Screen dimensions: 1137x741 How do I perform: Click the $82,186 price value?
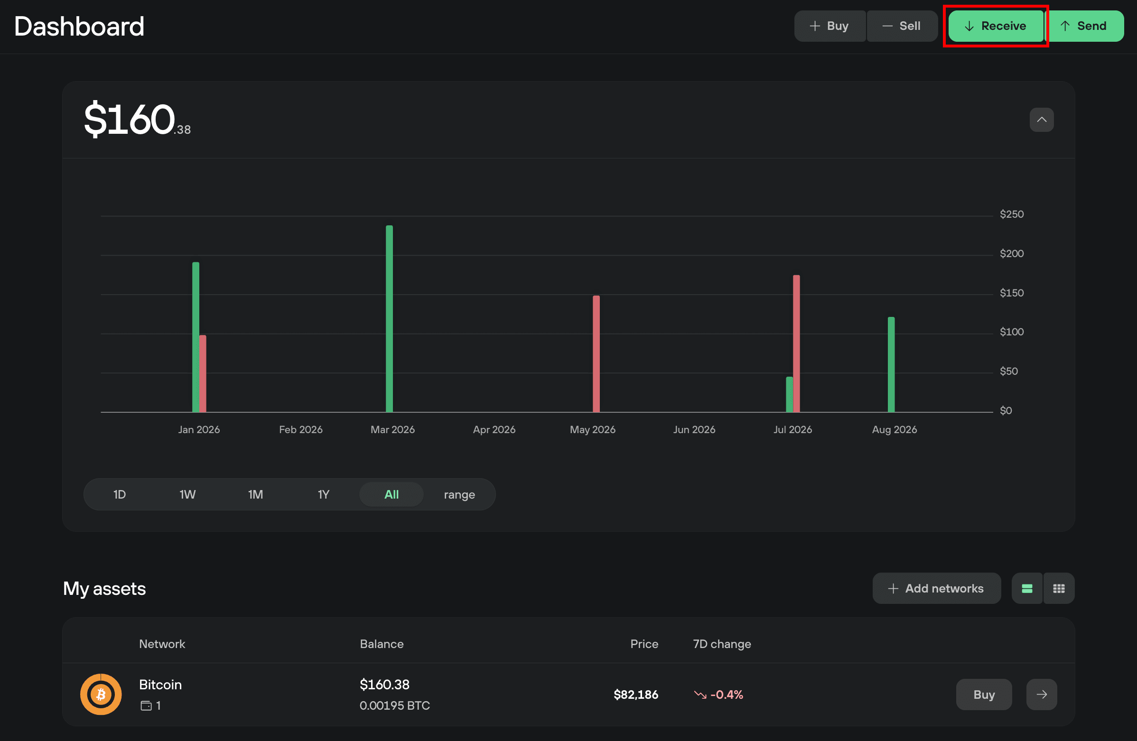point(636,694)
